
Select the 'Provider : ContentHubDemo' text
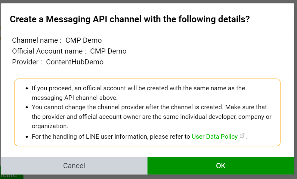[x=58, y=62]
